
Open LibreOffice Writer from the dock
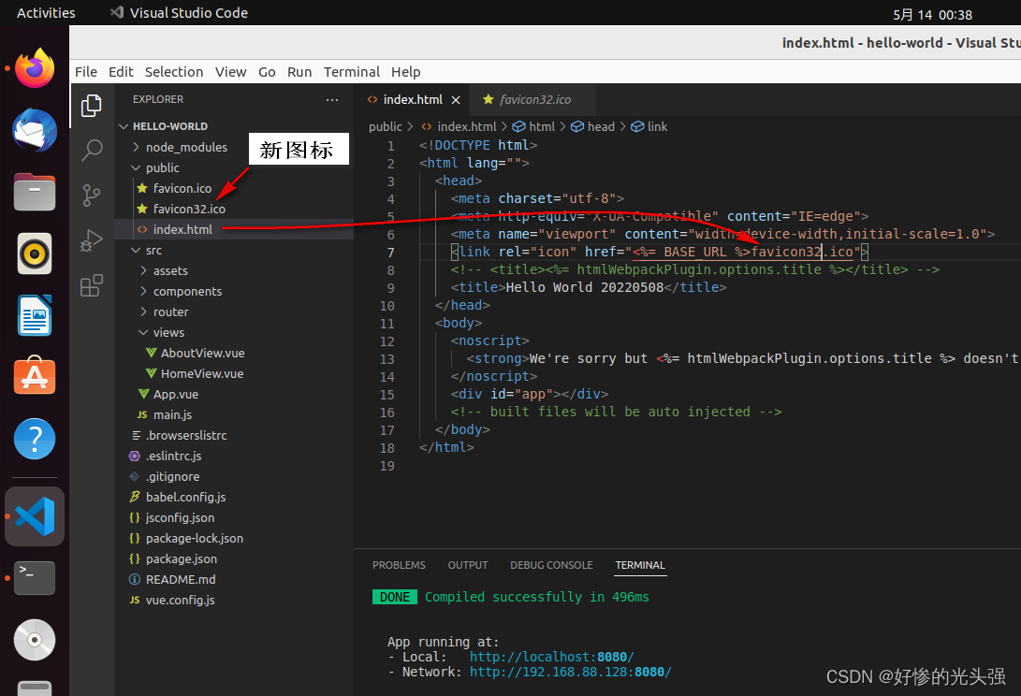tap(35, 315)
